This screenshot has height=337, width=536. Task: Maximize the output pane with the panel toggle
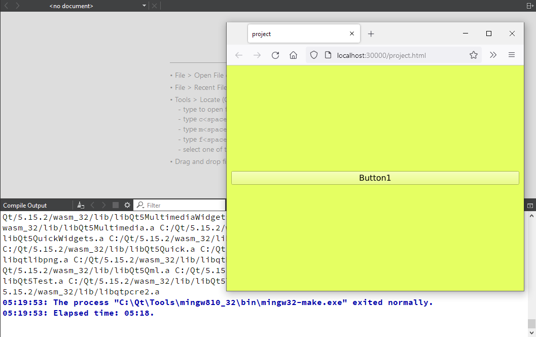coord(530,205)
